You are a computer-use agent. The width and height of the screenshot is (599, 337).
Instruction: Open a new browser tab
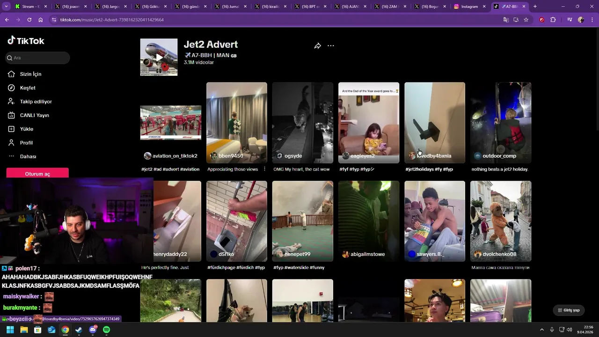pos(535,7)
